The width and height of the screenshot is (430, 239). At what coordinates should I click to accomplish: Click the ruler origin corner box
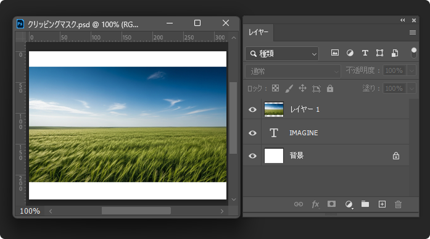[x=20, y=37]
